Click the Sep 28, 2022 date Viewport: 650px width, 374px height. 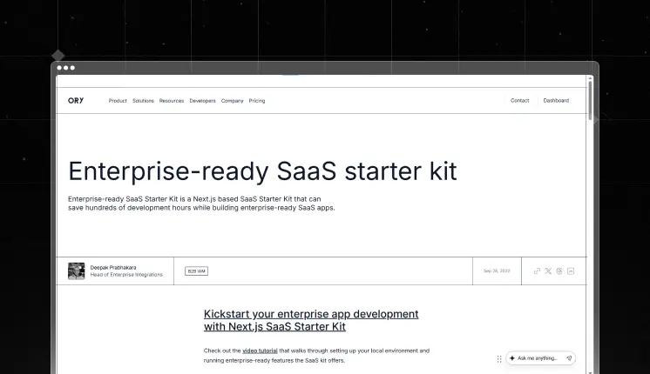pos(497,271)
